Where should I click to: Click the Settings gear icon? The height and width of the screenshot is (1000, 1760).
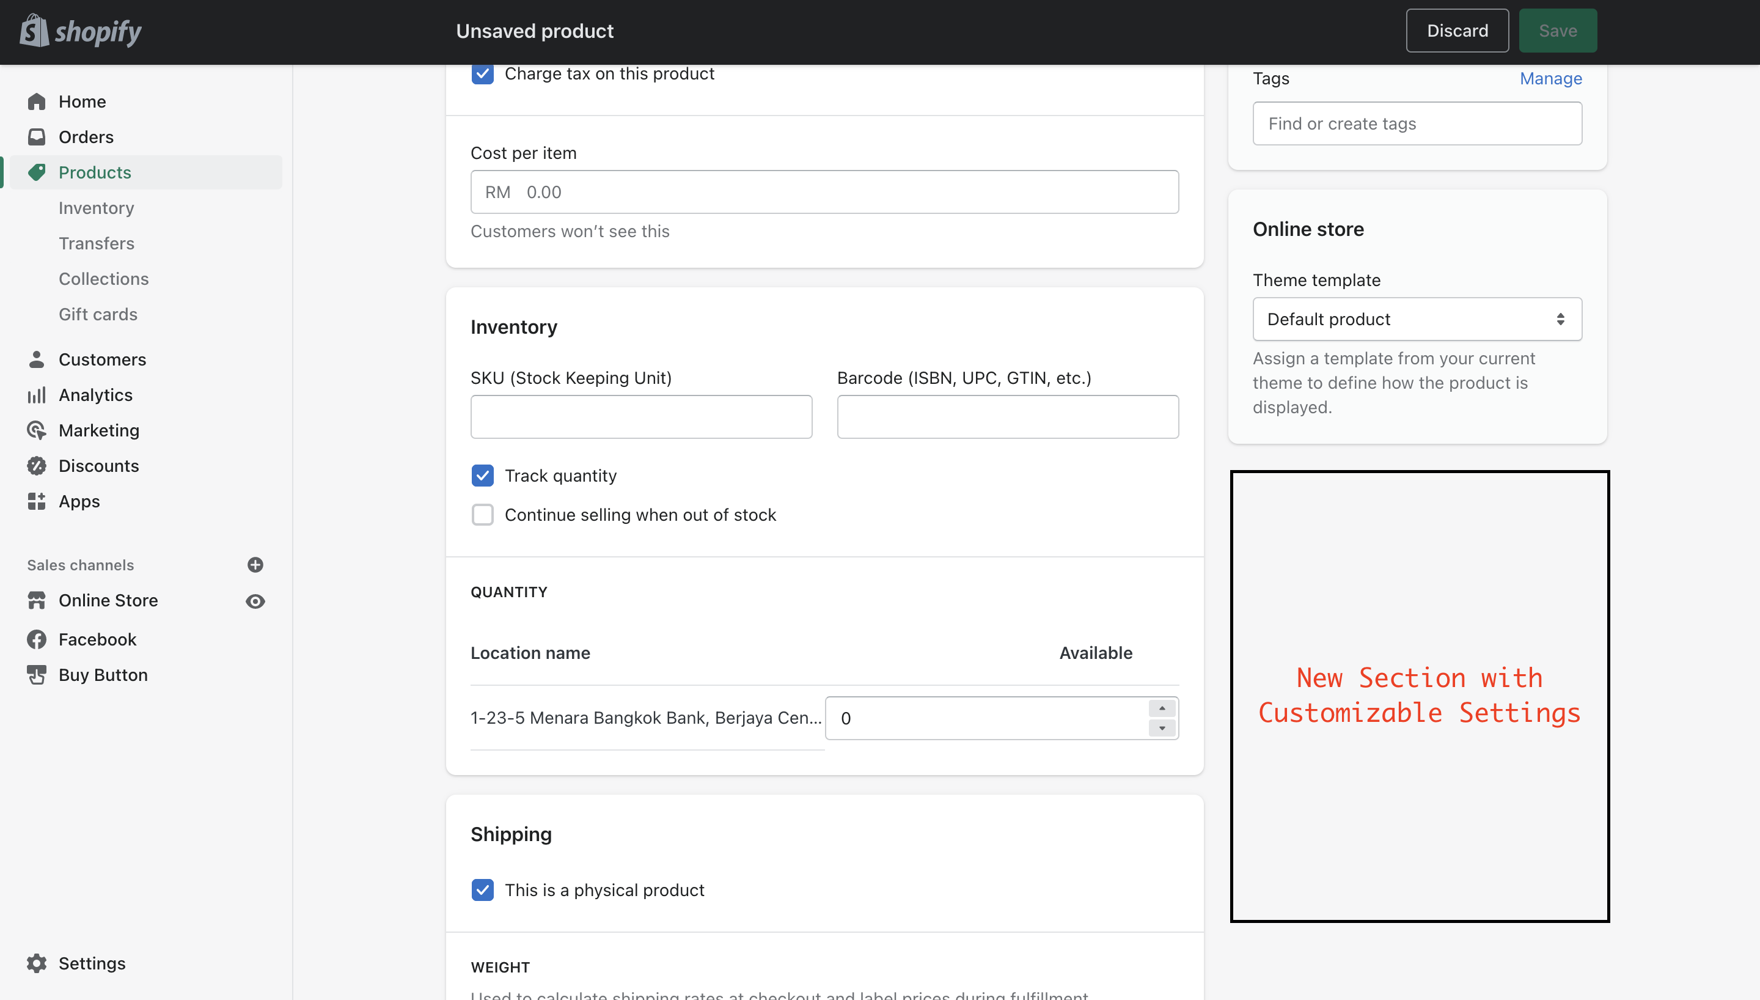(x=37, y=963)
